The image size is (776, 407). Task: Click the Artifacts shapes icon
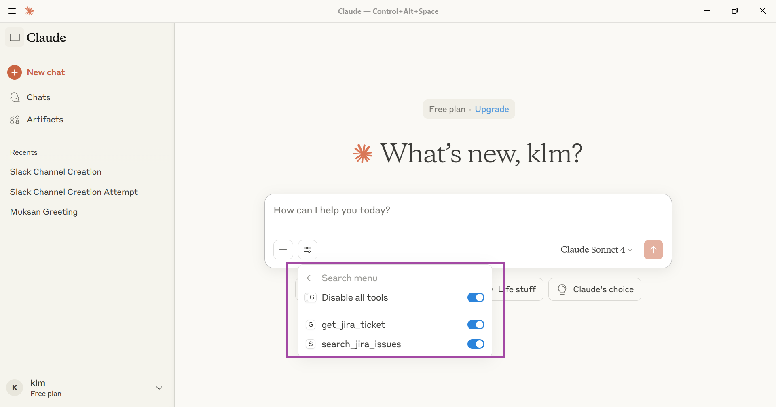(x=15, y=120)
